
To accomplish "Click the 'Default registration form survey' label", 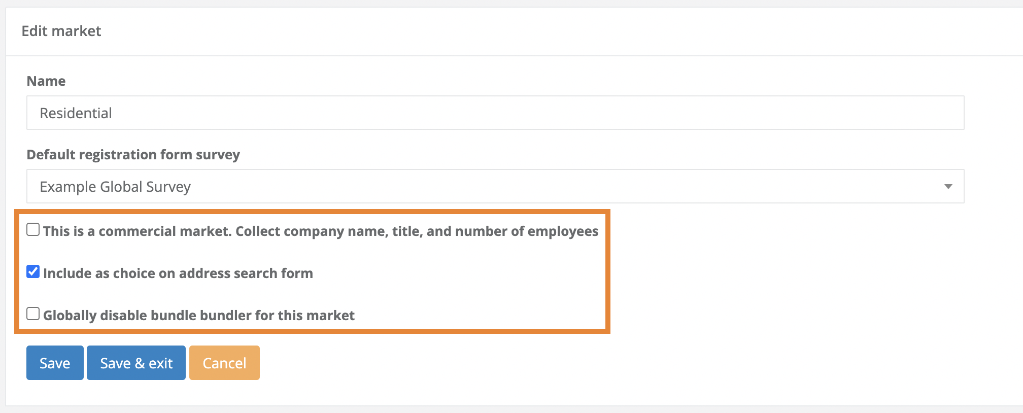I will [133, 155].
